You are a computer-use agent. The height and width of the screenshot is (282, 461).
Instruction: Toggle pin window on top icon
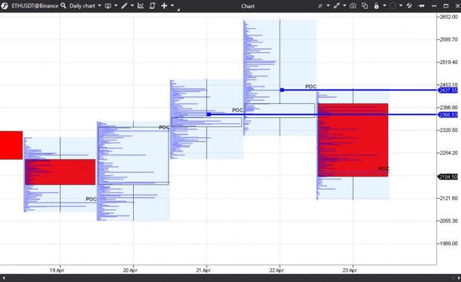pos(421,6)
